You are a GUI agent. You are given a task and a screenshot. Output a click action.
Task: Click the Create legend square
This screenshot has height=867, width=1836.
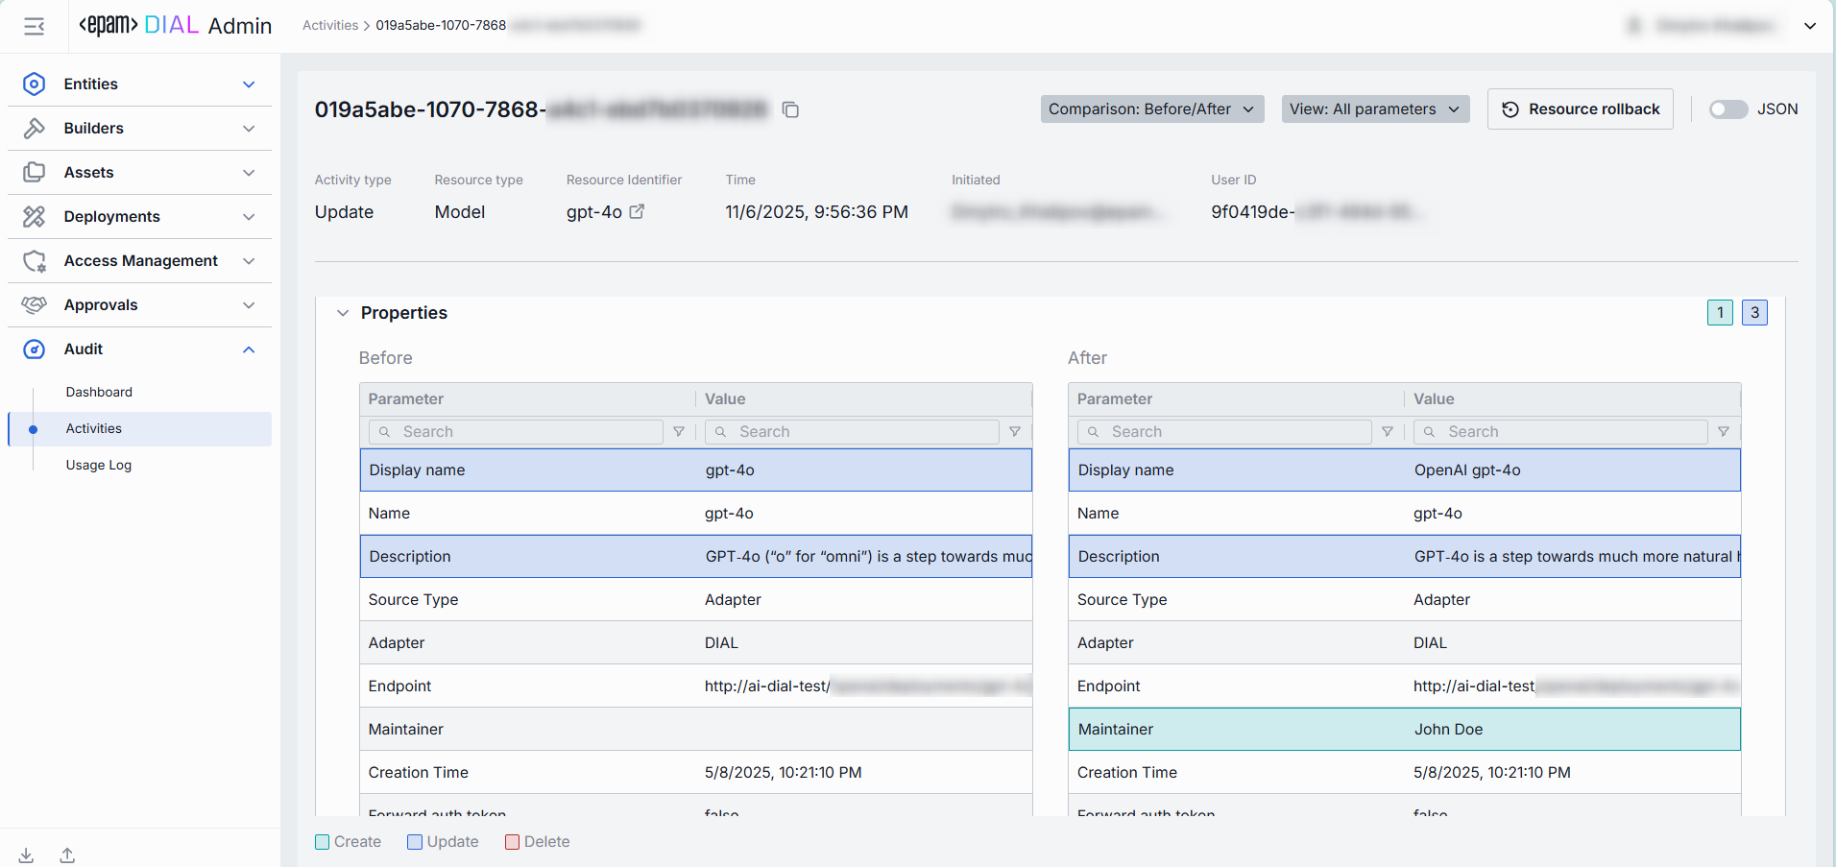323,842
